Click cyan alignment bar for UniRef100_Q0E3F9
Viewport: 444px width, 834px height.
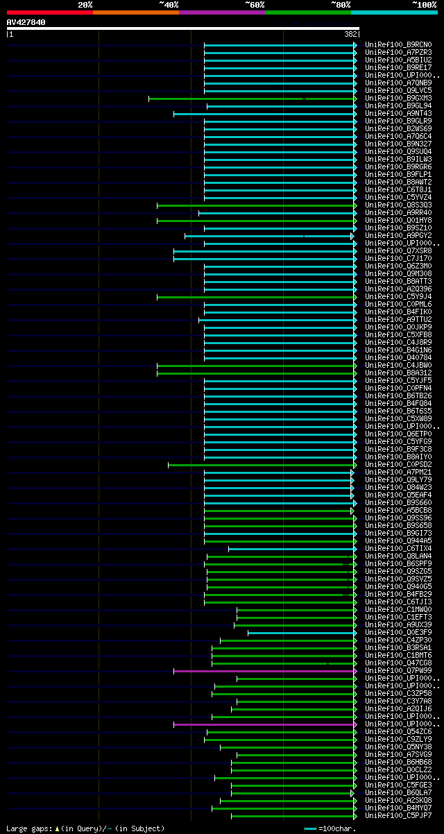[302, 633]
